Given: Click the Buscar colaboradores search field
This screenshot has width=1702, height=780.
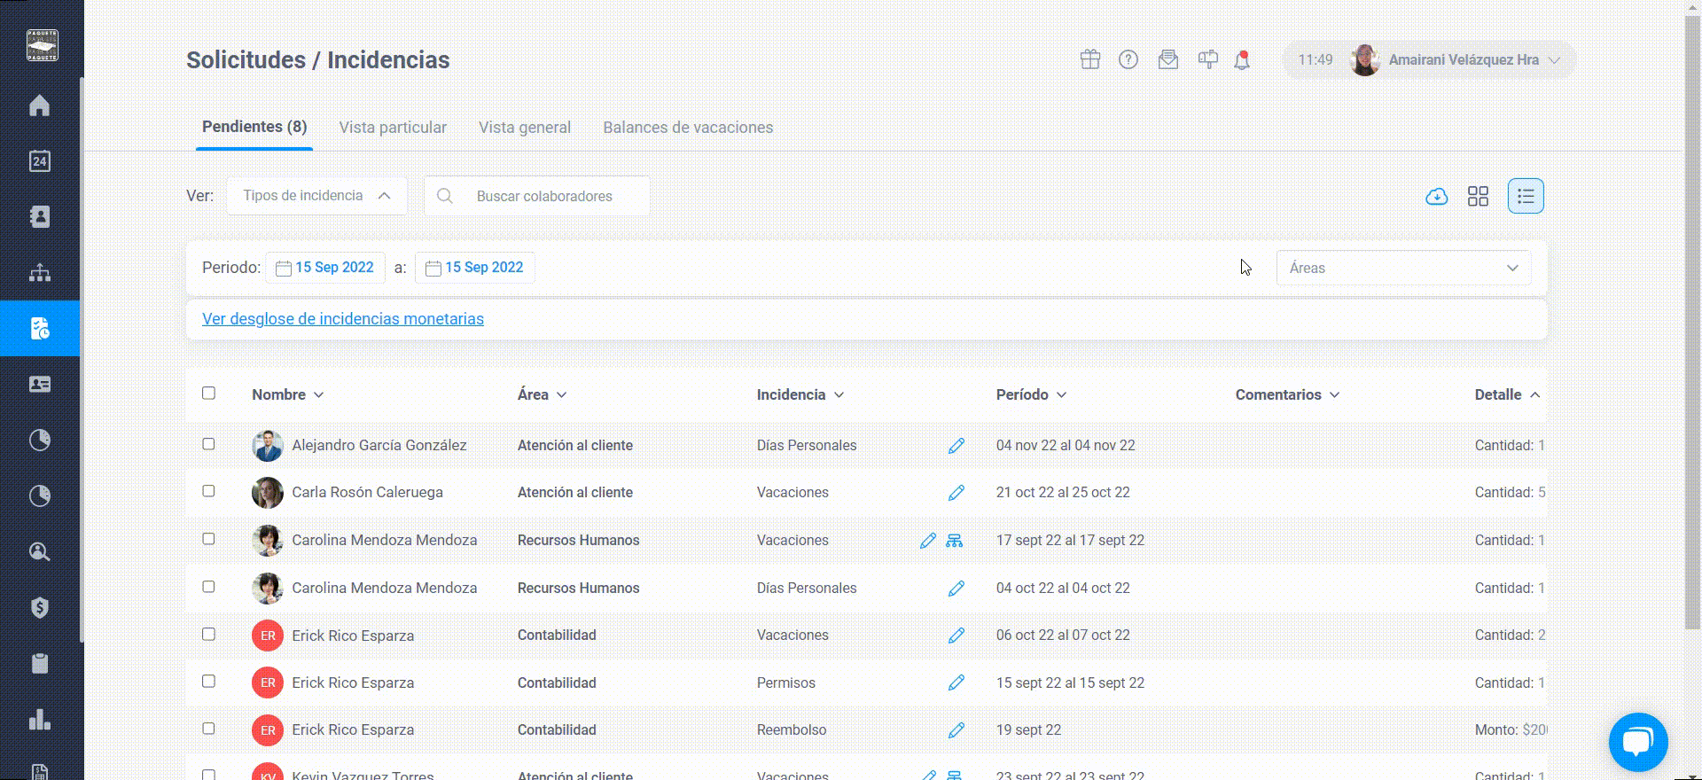Looking at the screenshot, I should (x=537, y=196).
